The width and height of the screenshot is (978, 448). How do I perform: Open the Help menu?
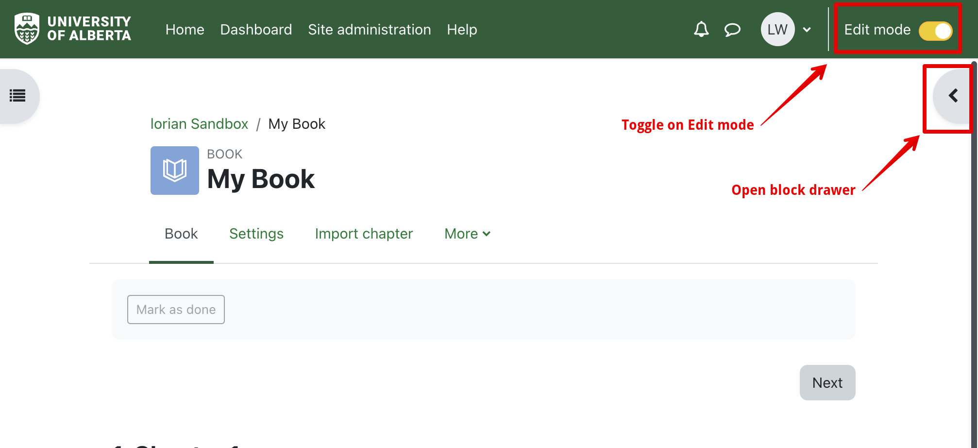[462, 30]
